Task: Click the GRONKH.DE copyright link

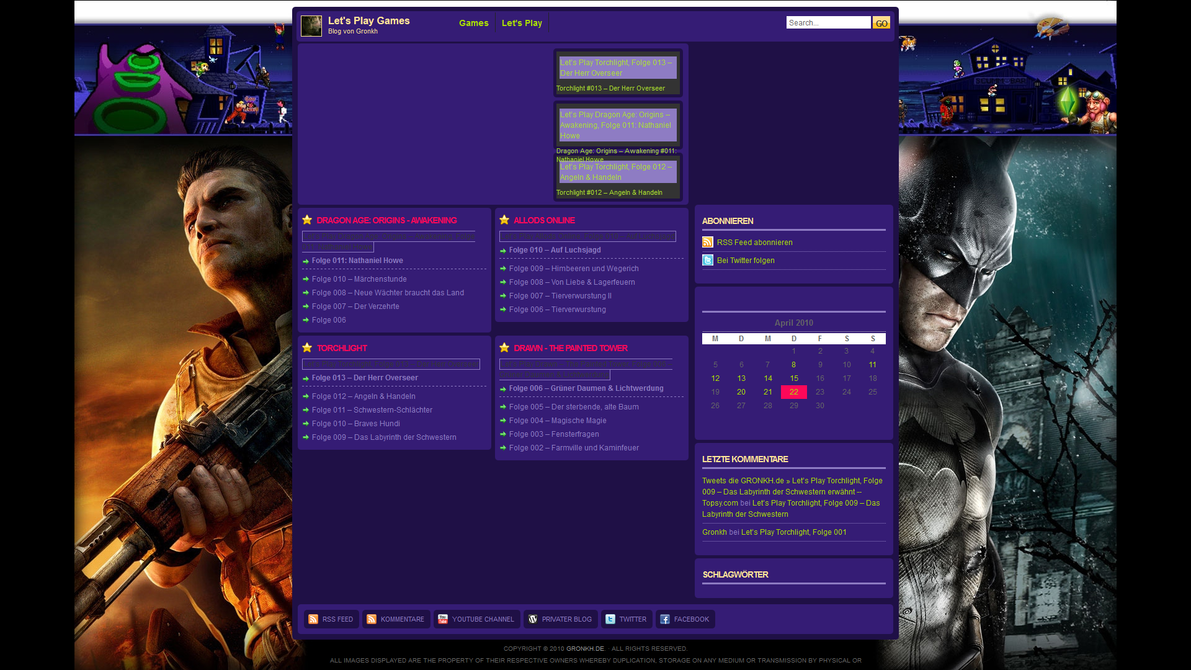Action: point(585,648)
